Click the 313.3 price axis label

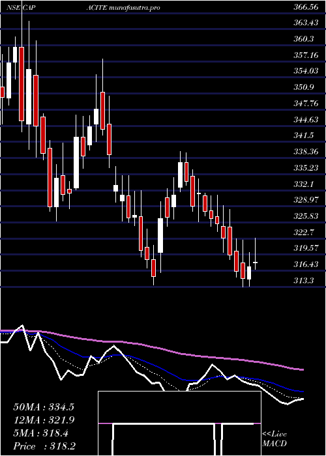[304, 281]
